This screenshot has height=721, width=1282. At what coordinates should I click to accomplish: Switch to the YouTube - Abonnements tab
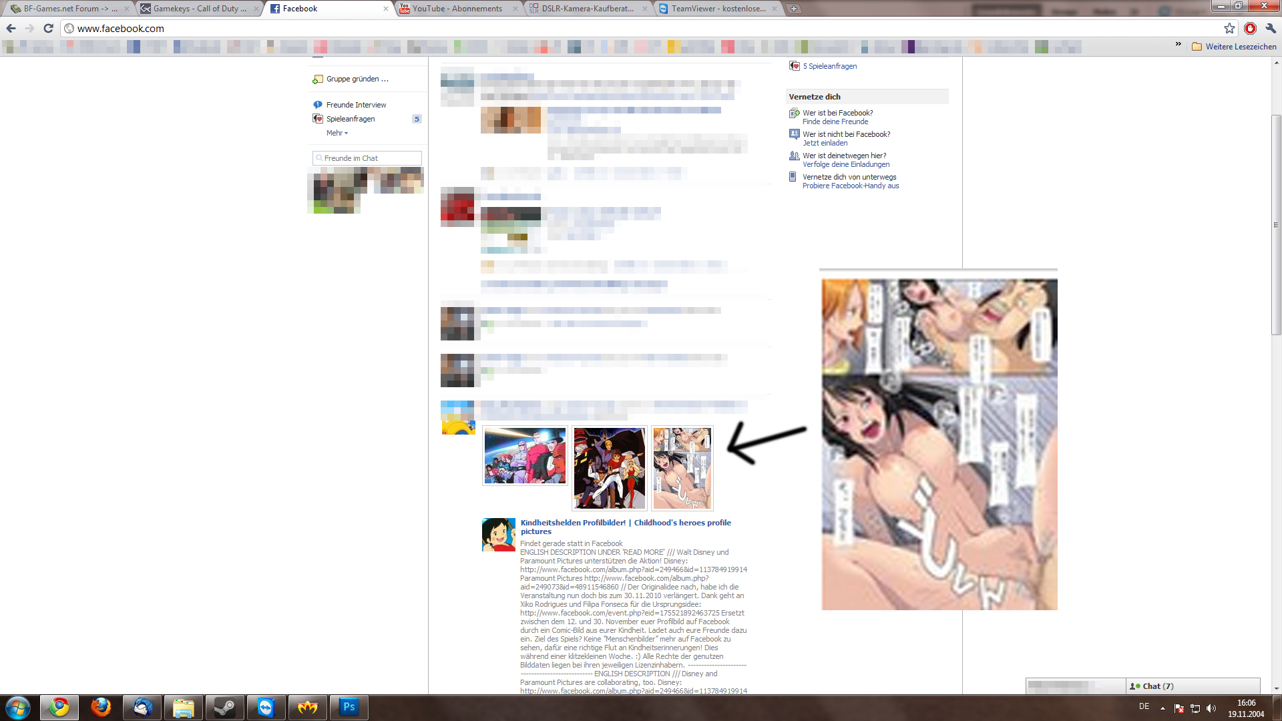457,9
